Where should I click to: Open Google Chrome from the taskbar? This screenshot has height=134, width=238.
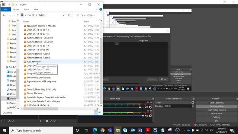[103, 130]
